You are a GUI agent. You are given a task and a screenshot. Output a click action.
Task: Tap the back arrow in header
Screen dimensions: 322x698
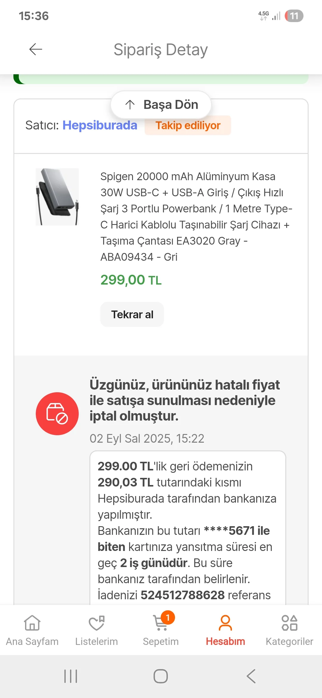(36, 49)
